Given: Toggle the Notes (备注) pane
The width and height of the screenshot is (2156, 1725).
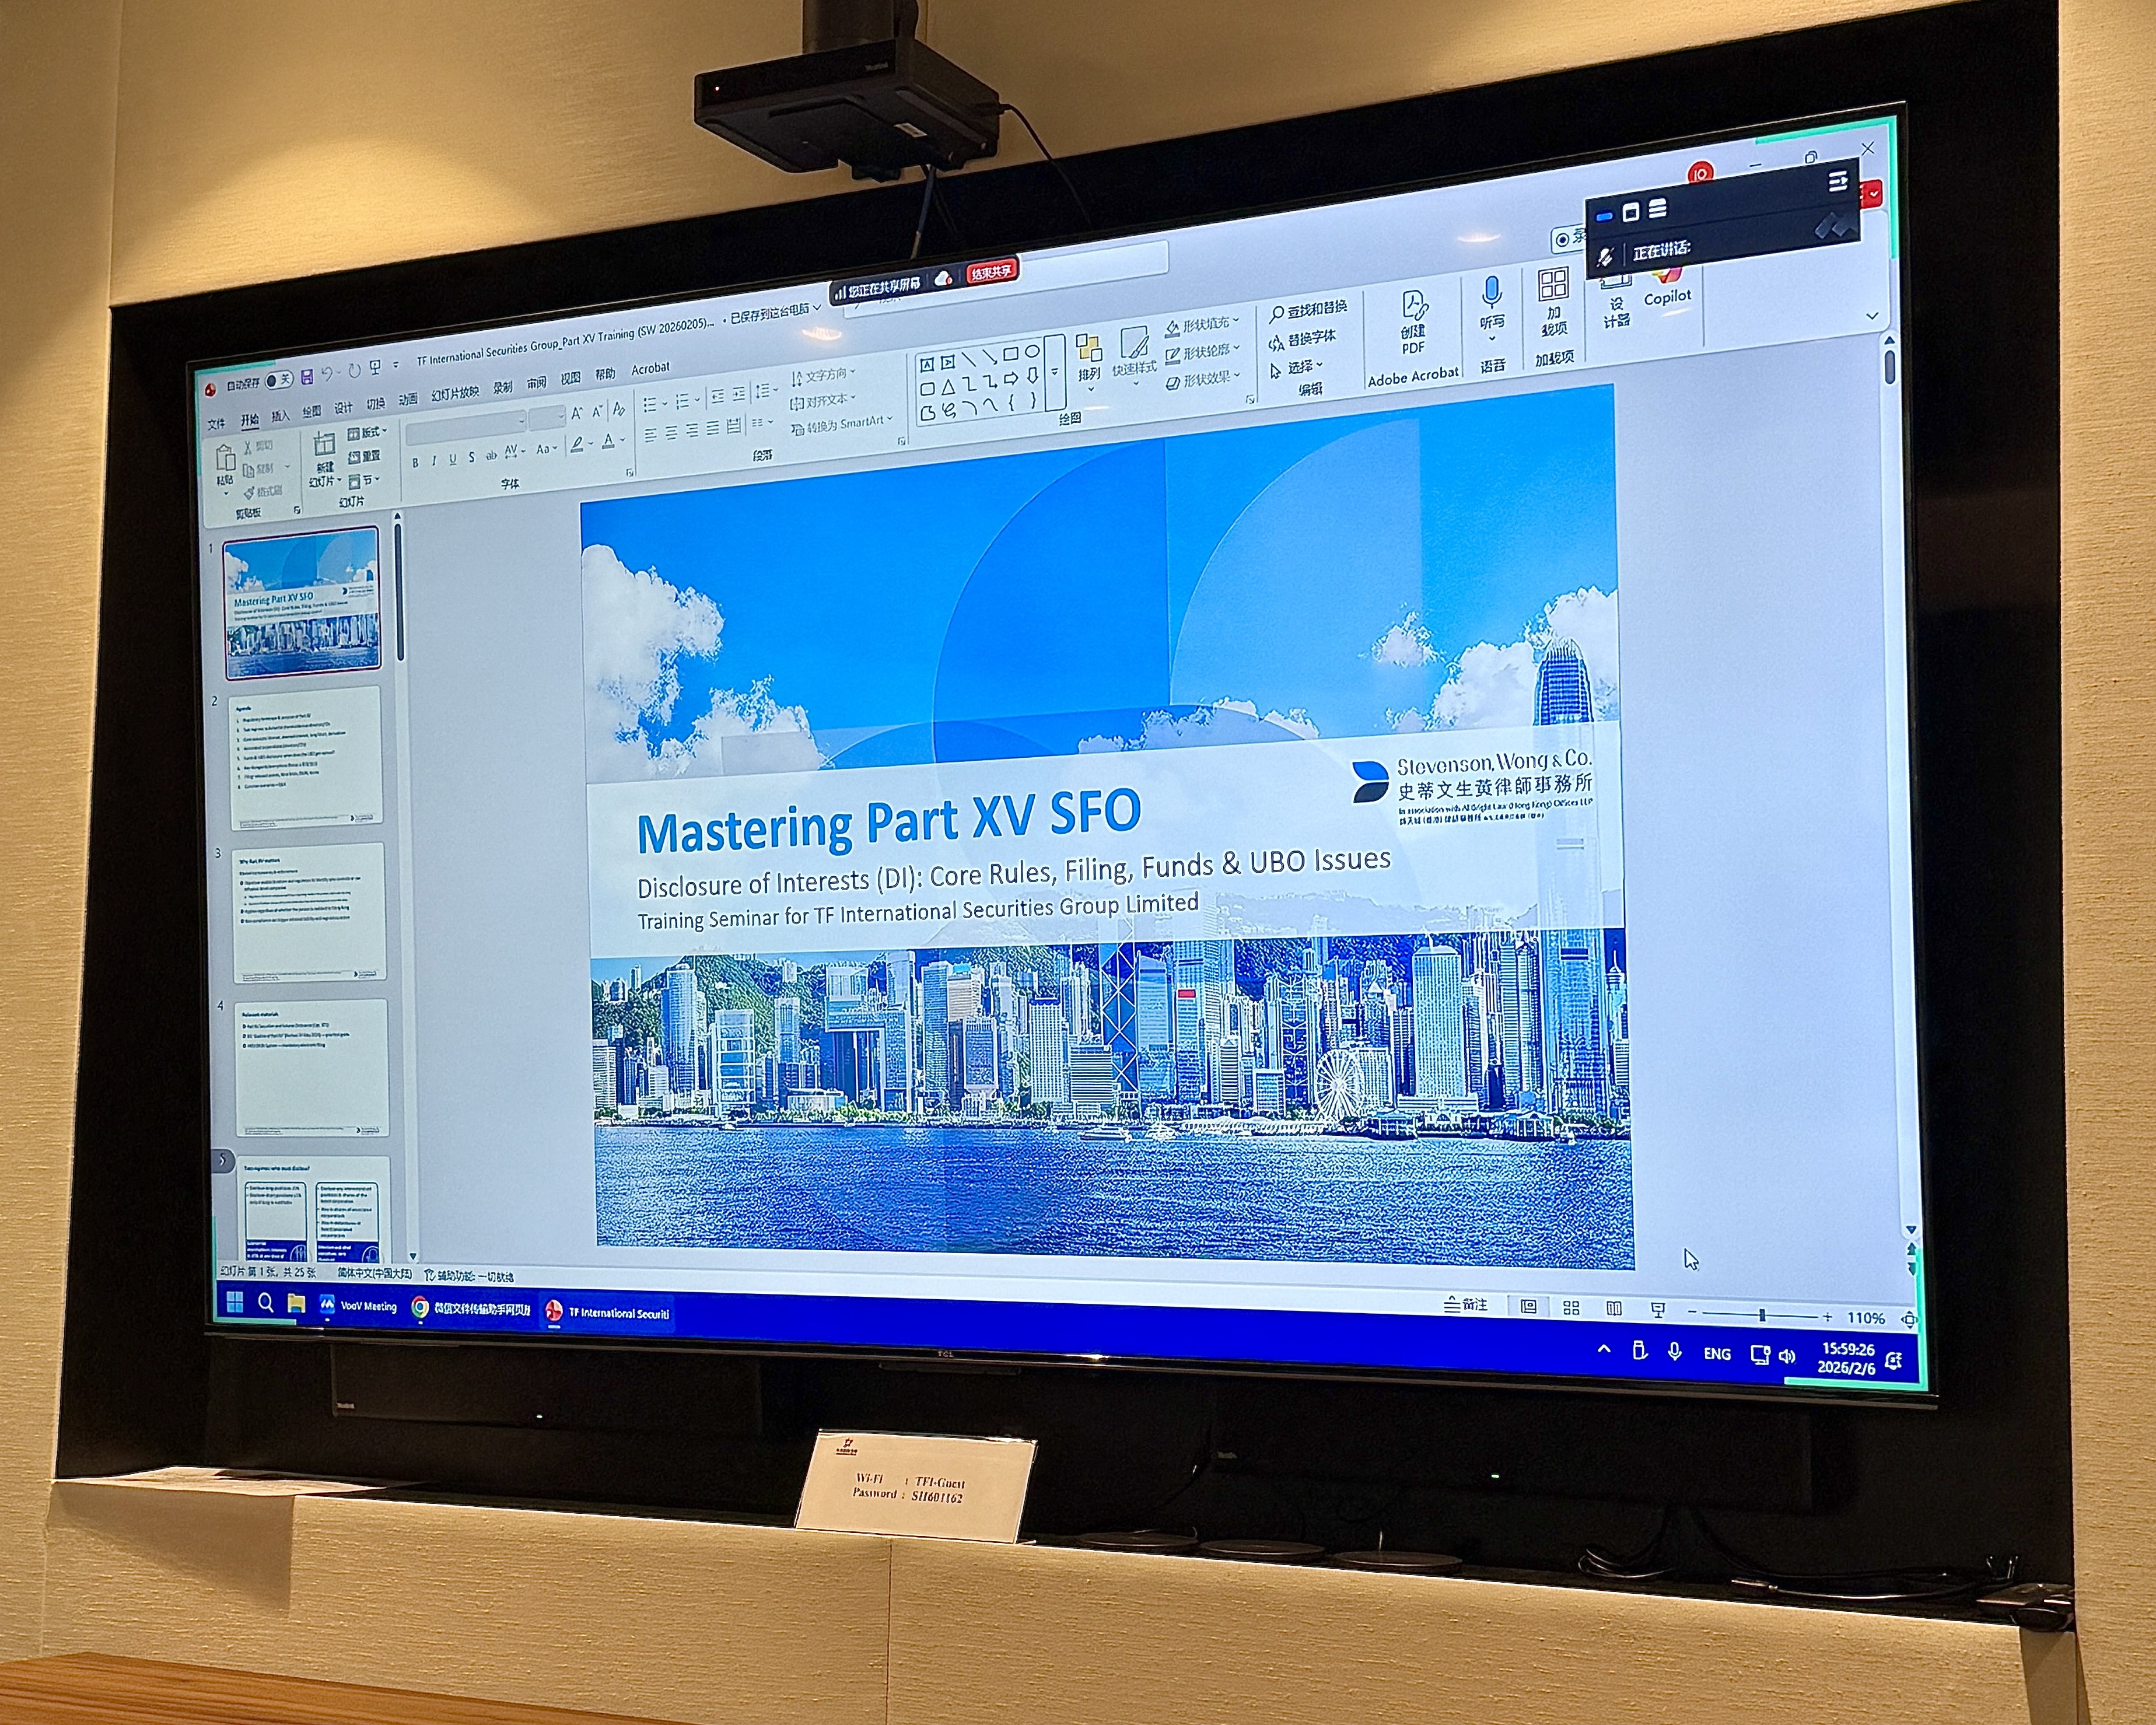Looking at the screenshot, I should [x=1465, y=1305].
